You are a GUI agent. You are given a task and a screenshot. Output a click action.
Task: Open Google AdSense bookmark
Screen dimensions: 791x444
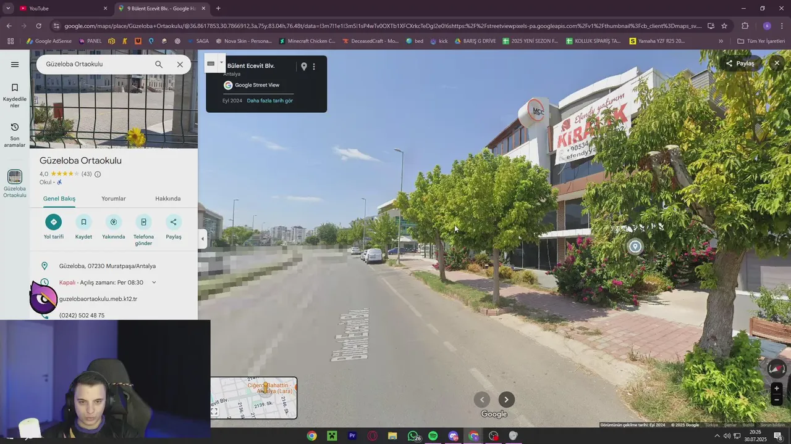tap(49, 41)
